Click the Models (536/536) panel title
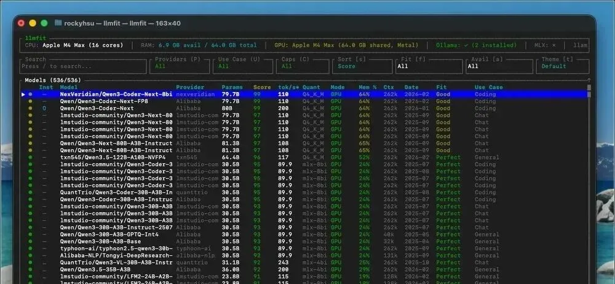Screen dimensions: 615x284 coord(53,80)
